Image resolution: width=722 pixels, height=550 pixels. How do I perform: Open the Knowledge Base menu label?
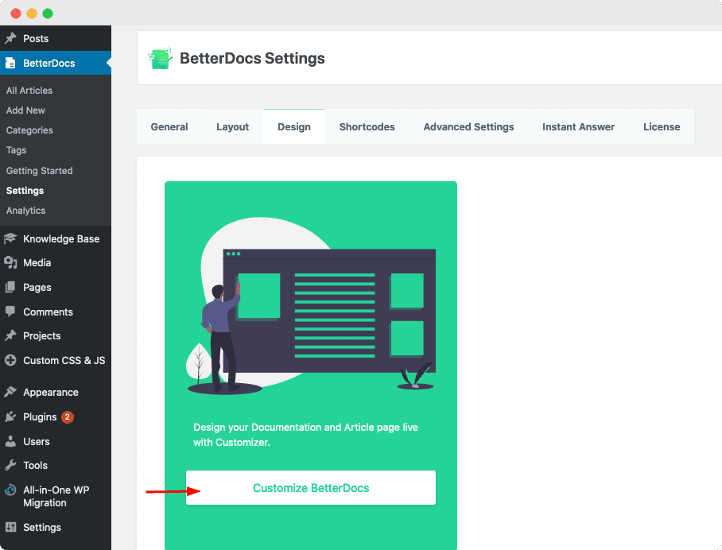61,238
